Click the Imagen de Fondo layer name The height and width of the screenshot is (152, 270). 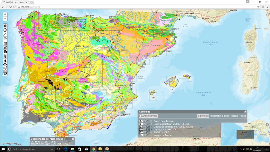162,135
